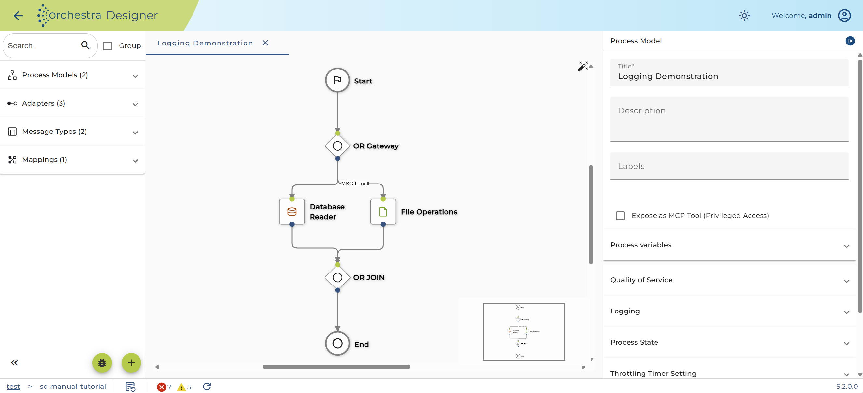The height and width of the screenshot is (393, 863).
Task: Click the green bug debug button
Action: (102, 362)
